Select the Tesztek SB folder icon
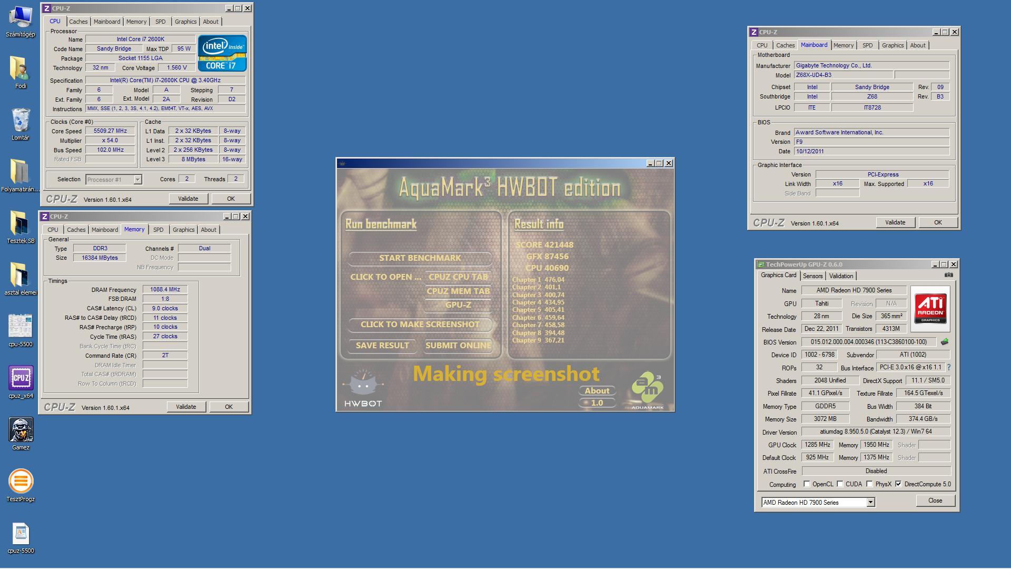 tap(21, 228)
